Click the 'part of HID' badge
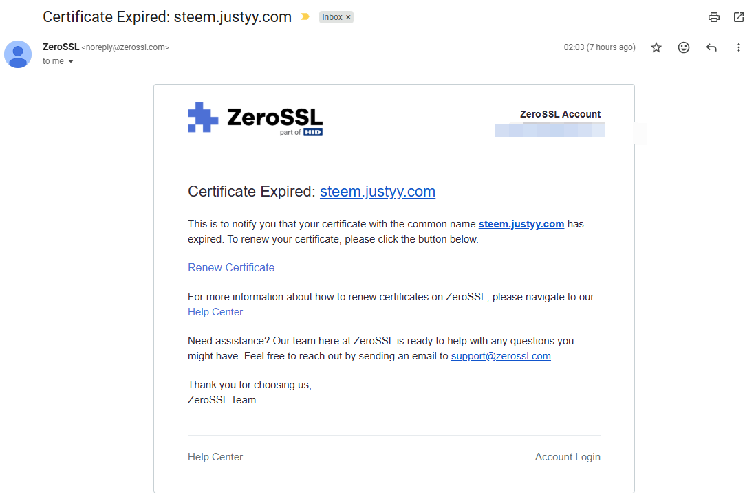 (301, 132)
